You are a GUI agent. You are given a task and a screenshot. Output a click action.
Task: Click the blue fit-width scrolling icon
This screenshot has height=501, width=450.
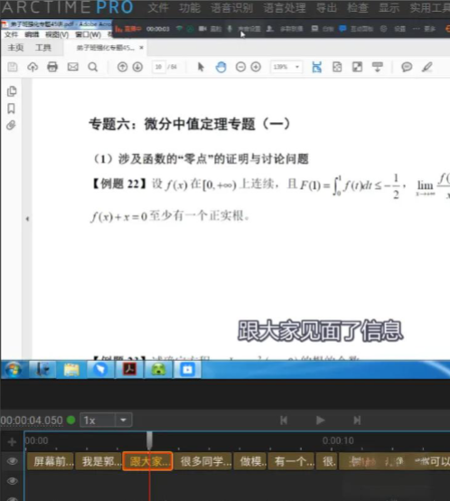coord(316,67)
